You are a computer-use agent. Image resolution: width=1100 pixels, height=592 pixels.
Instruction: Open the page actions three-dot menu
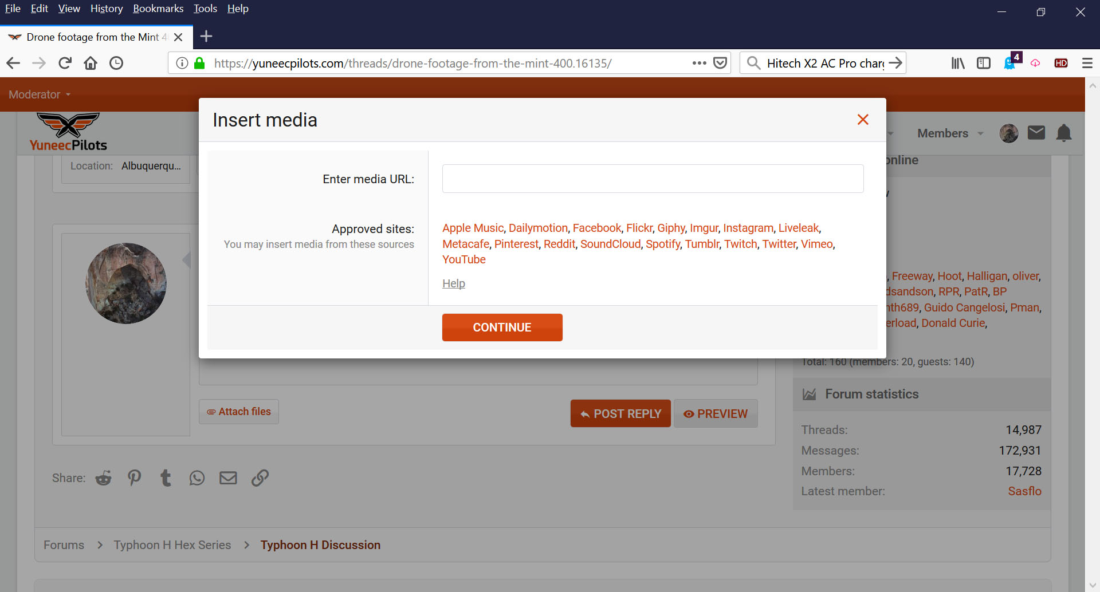click(699, 63)
